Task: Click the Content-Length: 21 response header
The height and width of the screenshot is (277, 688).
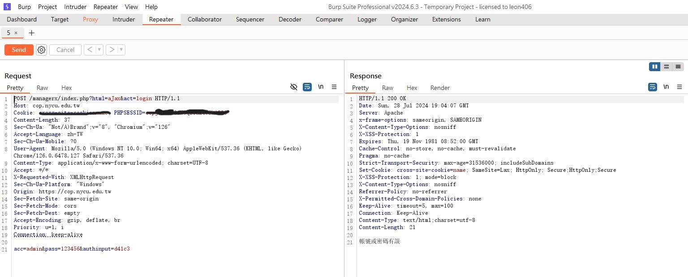Action: tap(387, 227)
